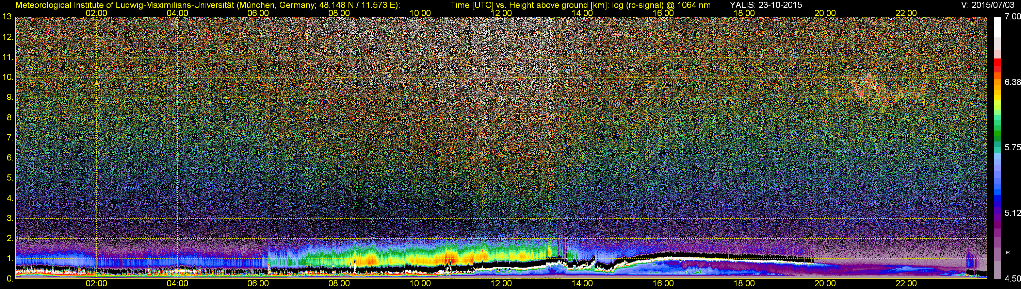
Task: Click the white top segment of the colorbar
Action: click(x=997, y=27)
